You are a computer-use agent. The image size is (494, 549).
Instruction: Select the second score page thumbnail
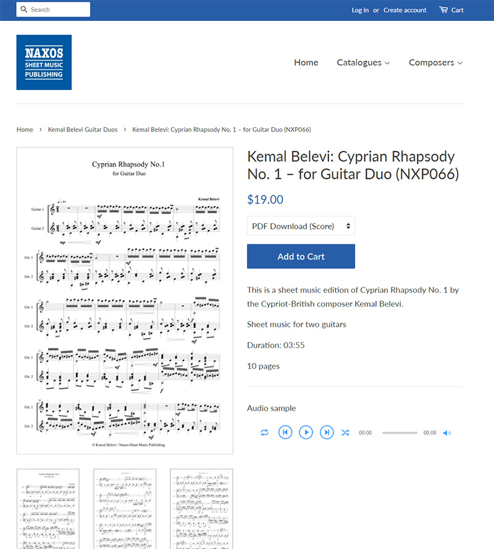tap(125, 509)
